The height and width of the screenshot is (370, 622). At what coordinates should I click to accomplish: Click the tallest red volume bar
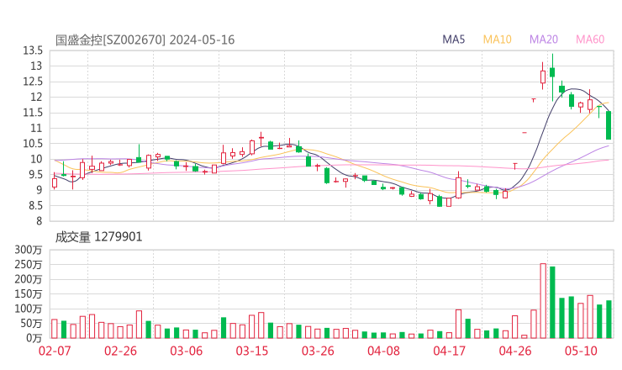pos(543,301)
